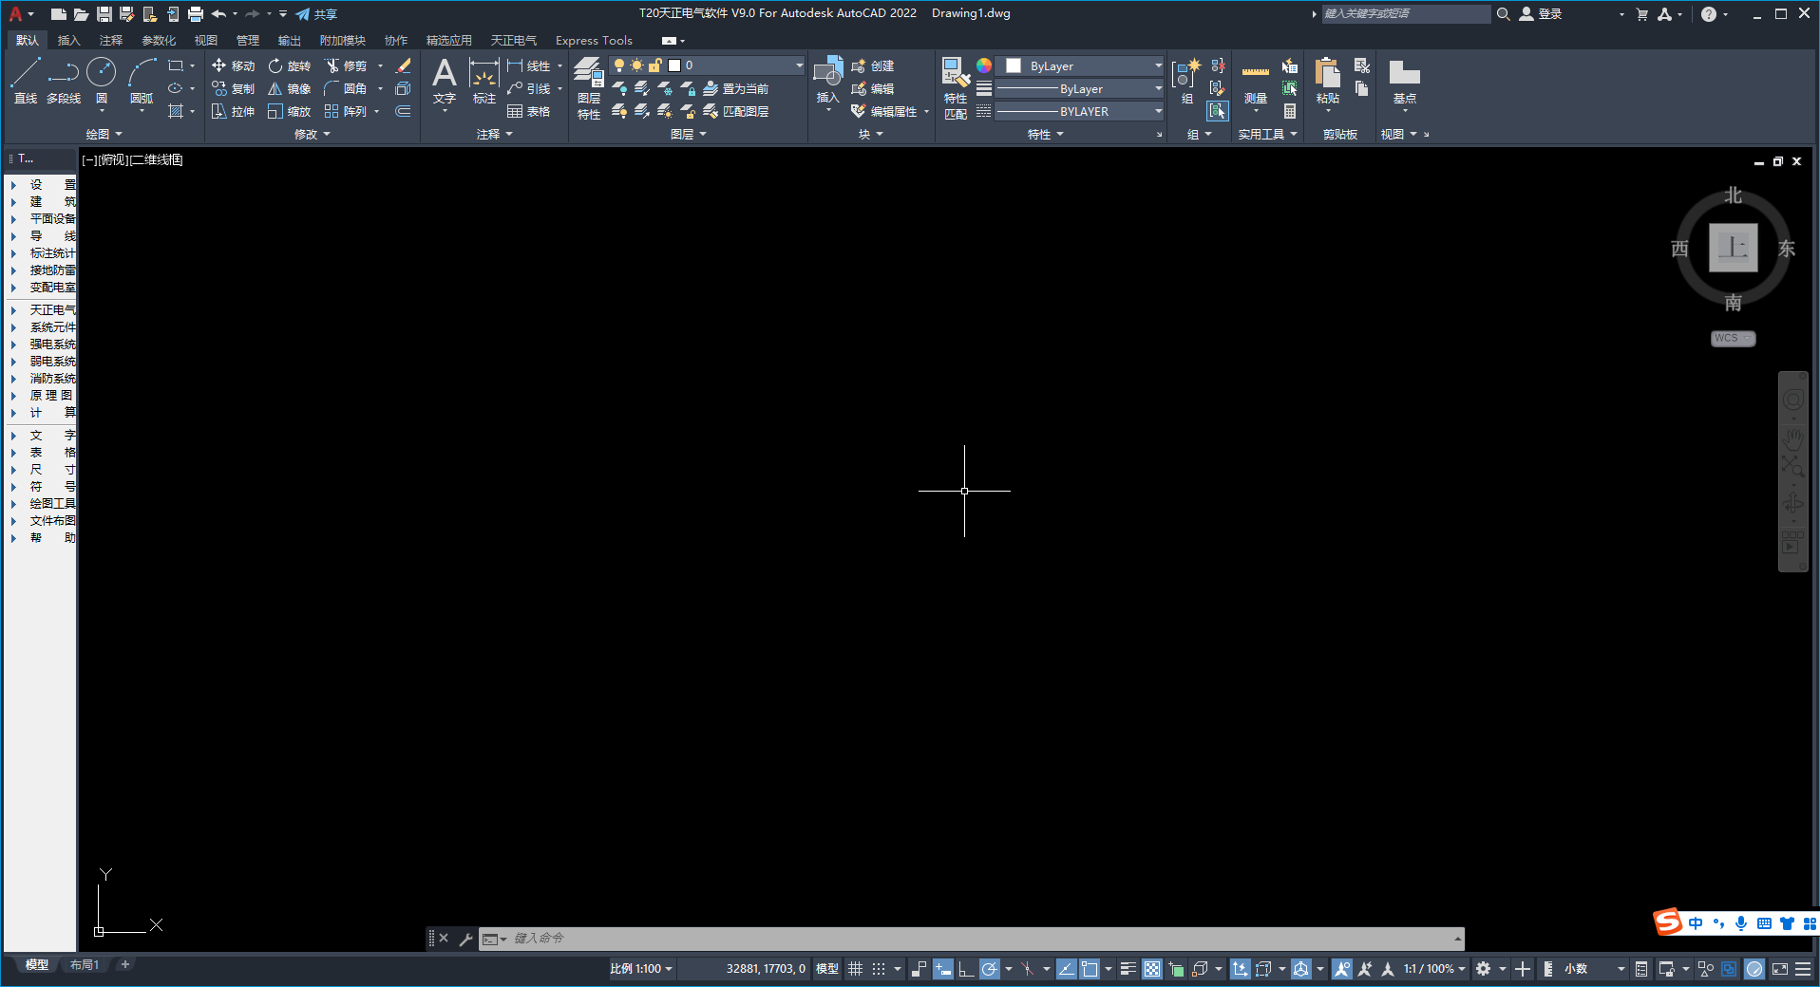Screen dimensions: 1820x987
Task: Activate the 移动 (Move) modify tool
Action: tap(234, 65)
